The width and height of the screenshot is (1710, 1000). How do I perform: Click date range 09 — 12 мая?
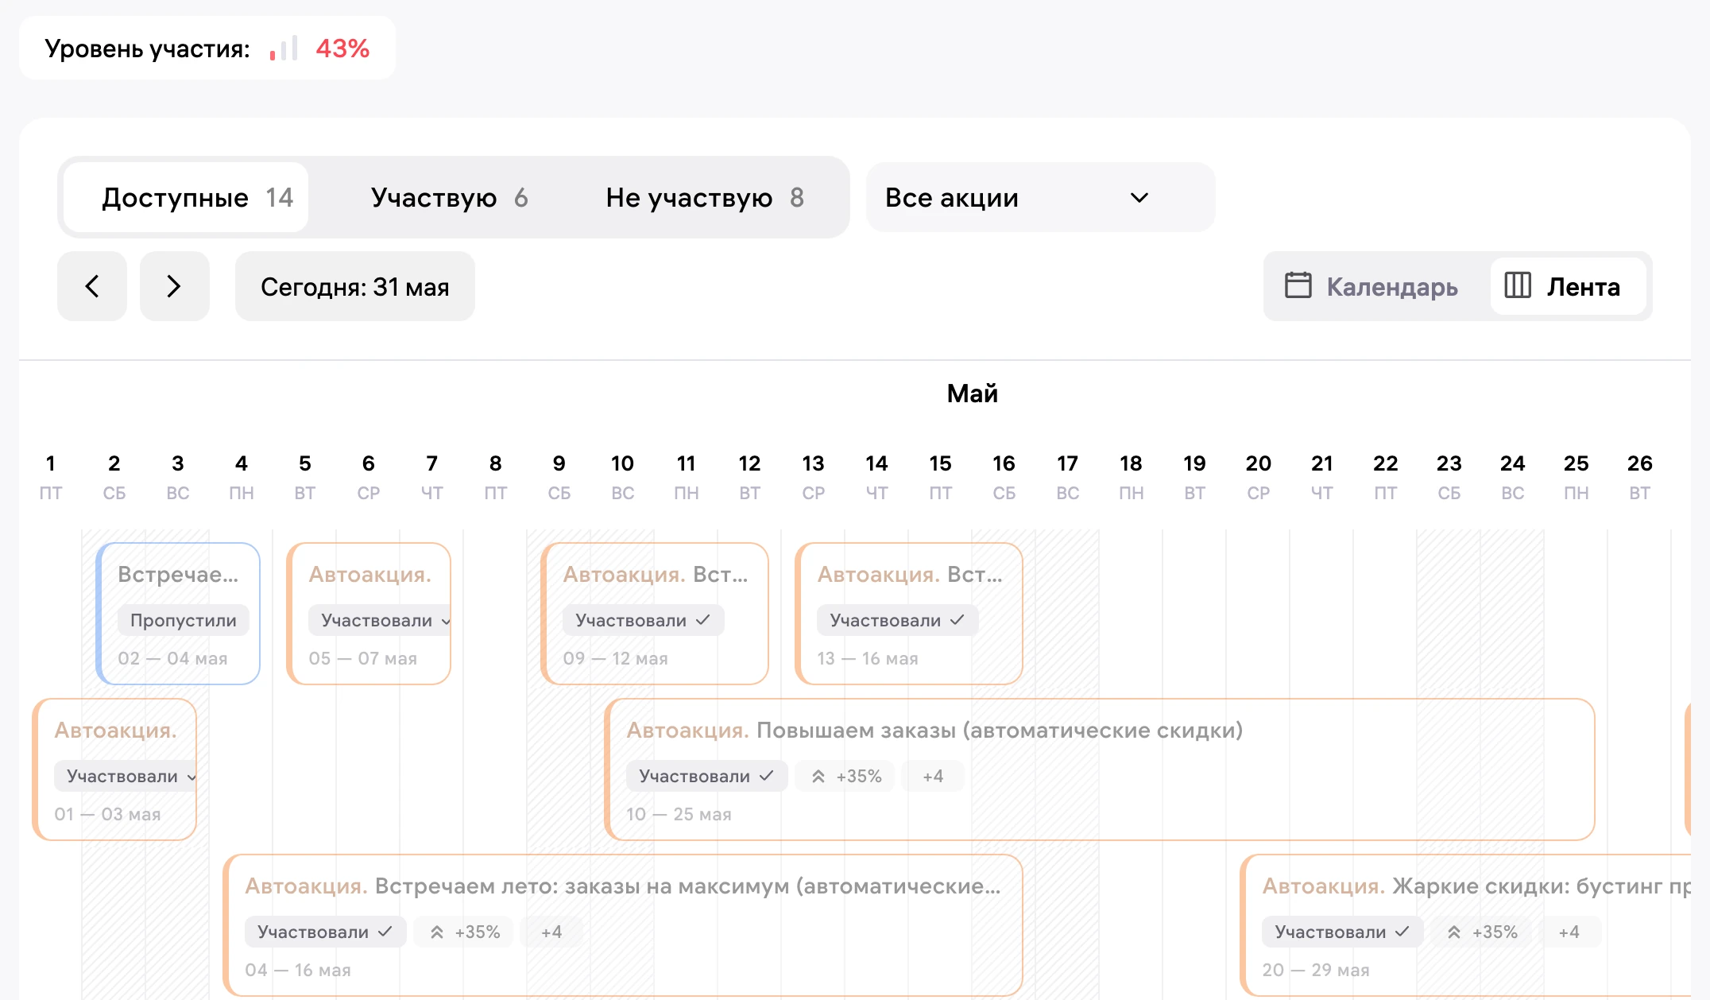click(x=616, y=658)
